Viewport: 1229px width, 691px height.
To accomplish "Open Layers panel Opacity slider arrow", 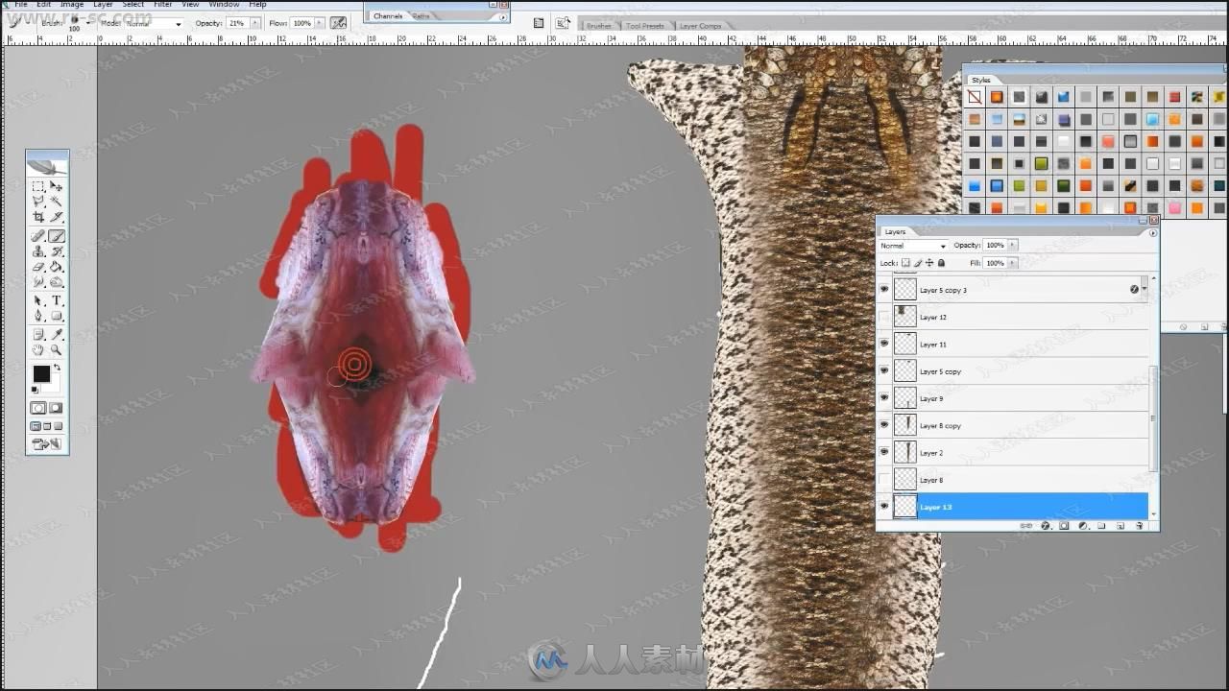I will pos(1013,246).
